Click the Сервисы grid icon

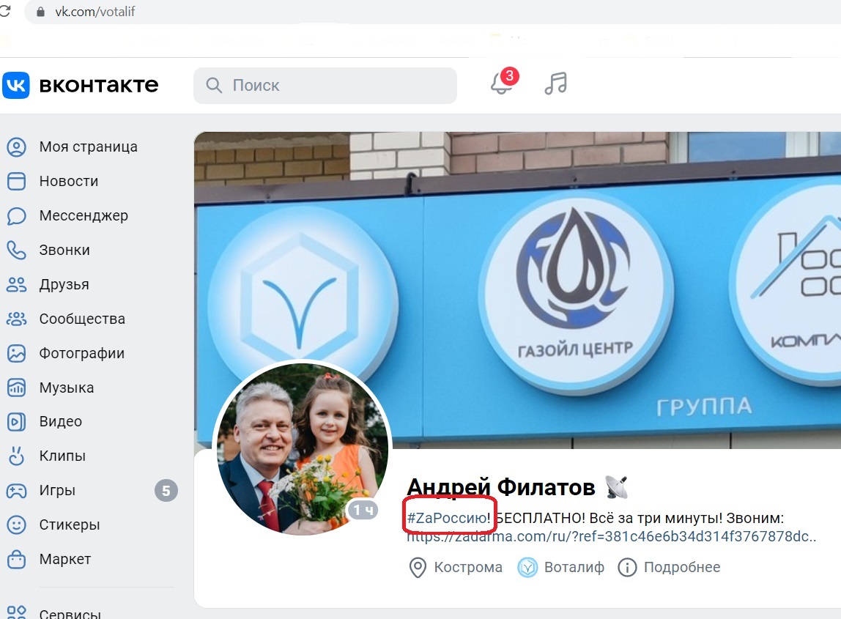(16, 612)
